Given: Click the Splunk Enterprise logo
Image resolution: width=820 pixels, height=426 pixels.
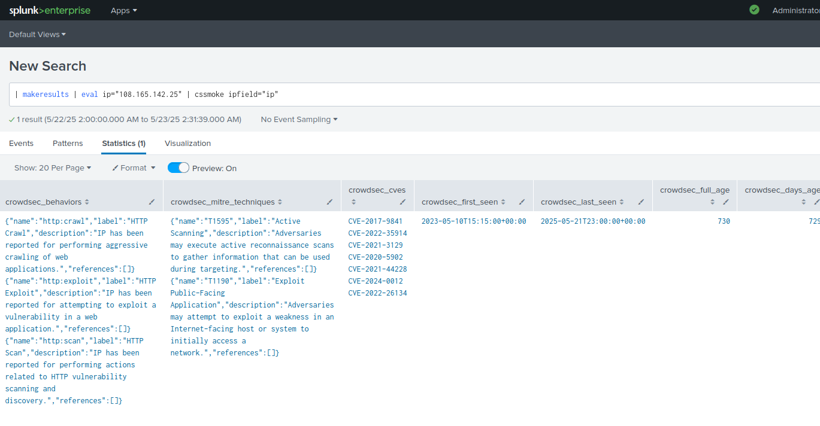Looking at the screenshot, I should click(50, 10).
